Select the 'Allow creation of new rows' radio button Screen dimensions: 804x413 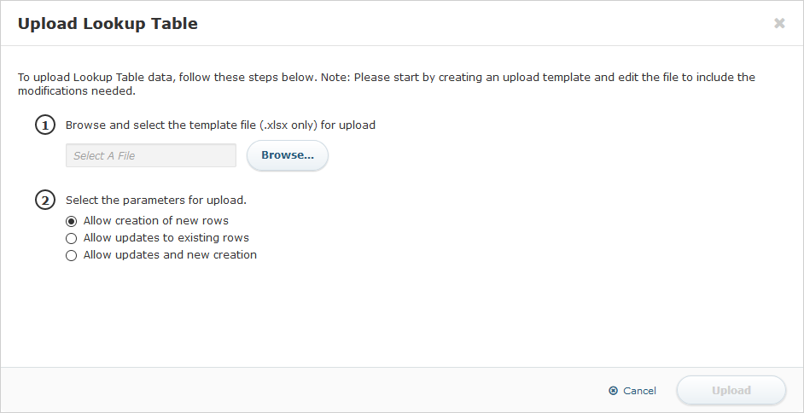coord(72,221)
